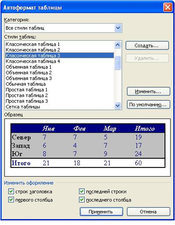175x225 pixels.
Task: Open the Категория dropdown arrow
Action: (x=118, y=28)
